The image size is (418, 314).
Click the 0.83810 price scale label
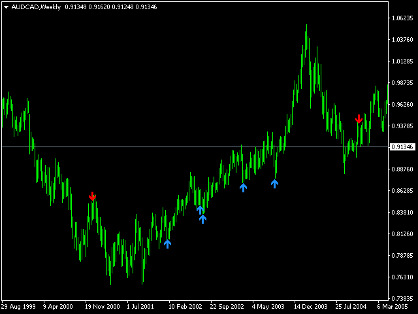(x=402, y=213)
